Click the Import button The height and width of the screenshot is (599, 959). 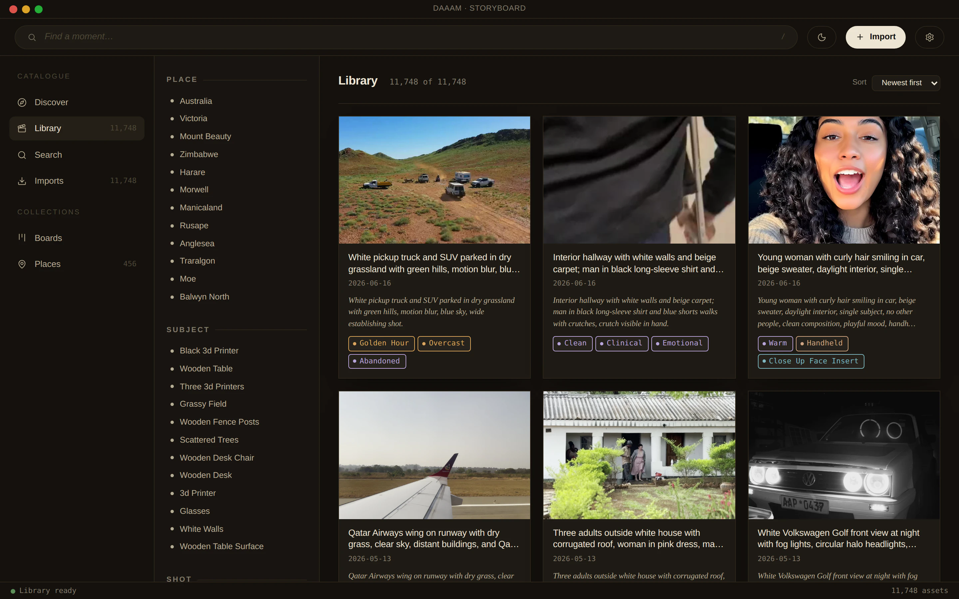(875, 37)
